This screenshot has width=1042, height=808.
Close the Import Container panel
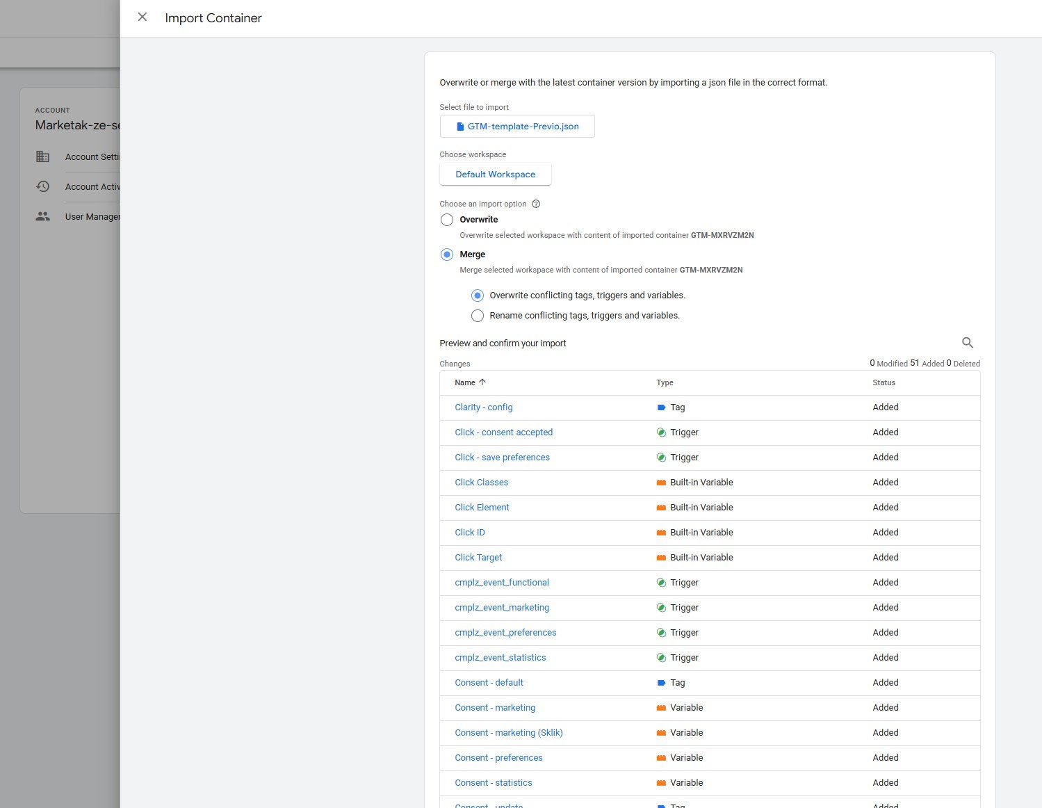point(143,17)
